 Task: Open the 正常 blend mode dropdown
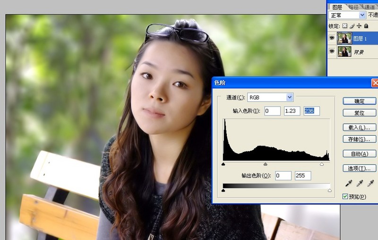(x=362, y=15)
